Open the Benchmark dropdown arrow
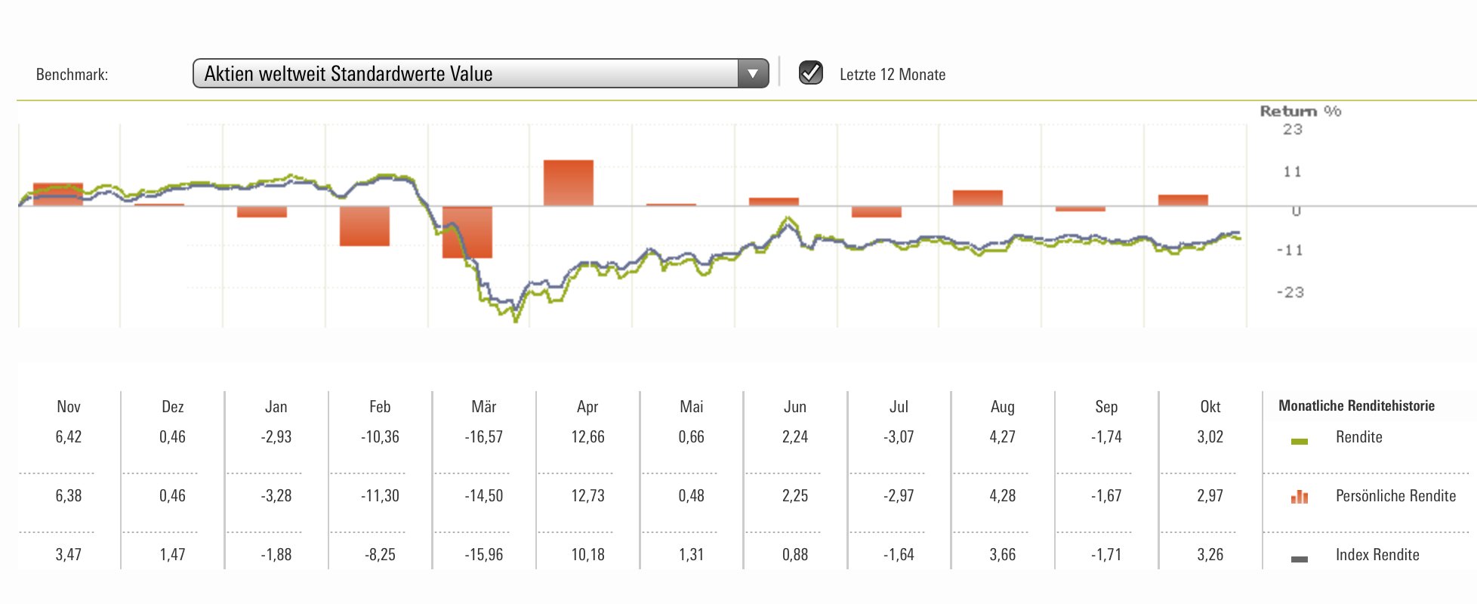 (752, 74)
